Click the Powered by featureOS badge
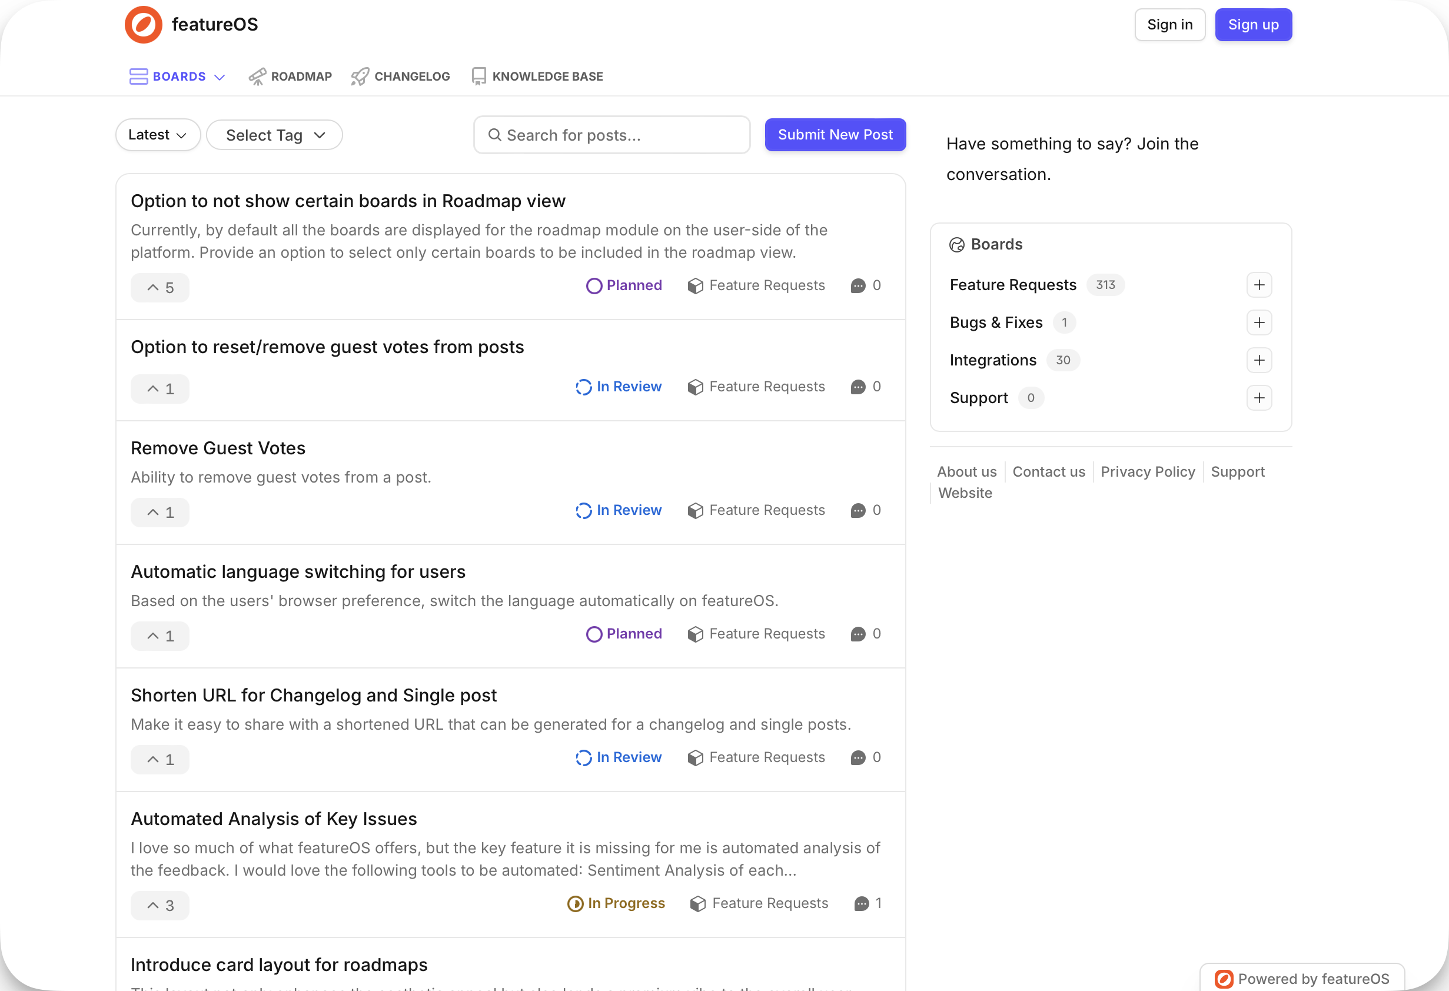The width and height of the screenshot is (1449, 991). (x=1301, y=979)
